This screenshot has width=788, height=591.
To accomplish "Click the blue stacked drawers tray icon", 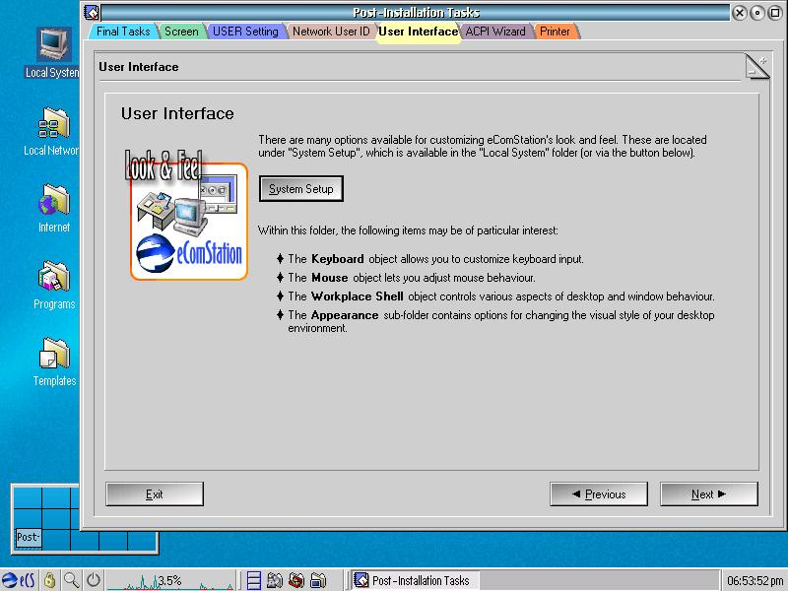I will click(x=254, y=580).
